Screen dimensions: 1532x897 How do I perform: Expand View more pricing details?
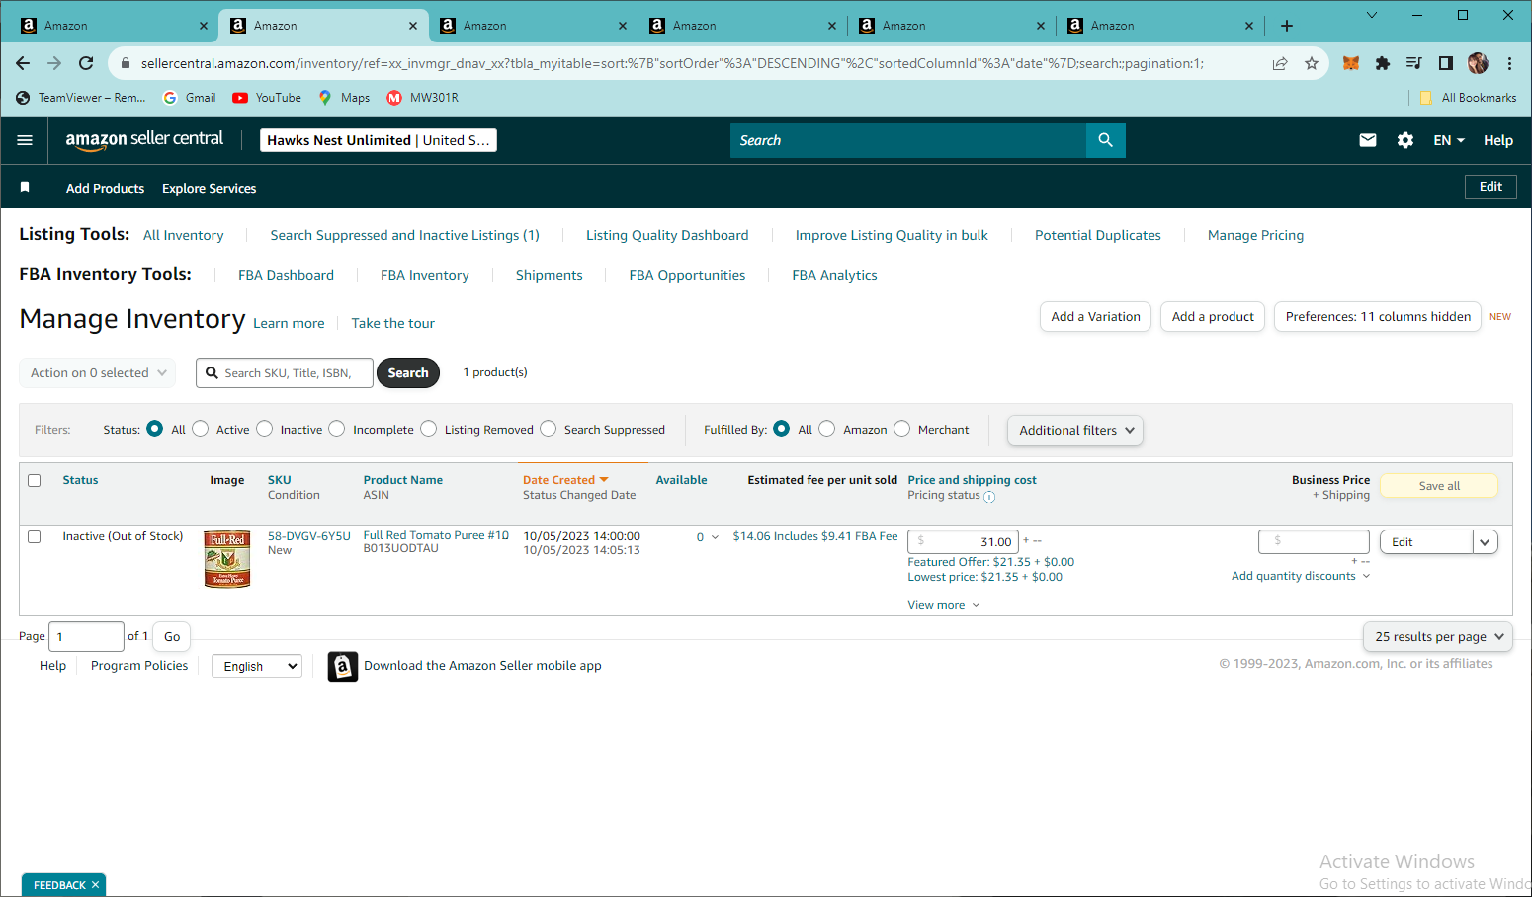[x=944, y=605]
